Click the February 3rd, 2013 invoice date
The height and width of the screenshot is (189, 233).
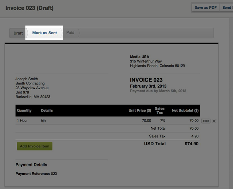148,86
